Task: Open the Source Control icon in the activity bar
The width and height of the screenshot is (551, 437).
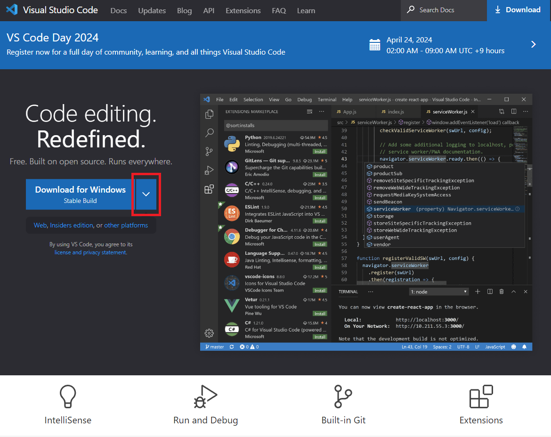Action: [x=209, y=152]
